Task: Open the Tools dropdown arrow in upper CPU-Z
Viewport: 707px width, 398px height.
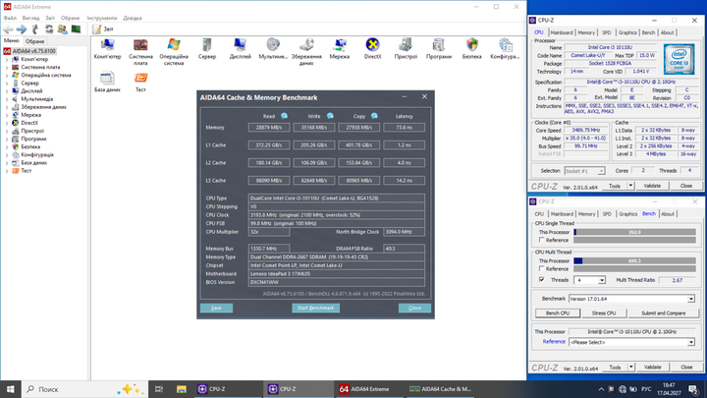Action: coord(630,186)
